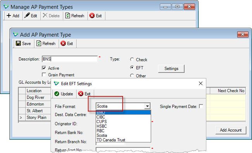Click Edit in Manage AP Payment Types toolbar
The height and width of the screenshot is (153, 252).
tap(31, 16)
